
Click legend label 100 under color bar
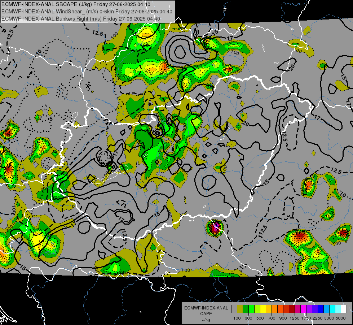pos(237,318)
